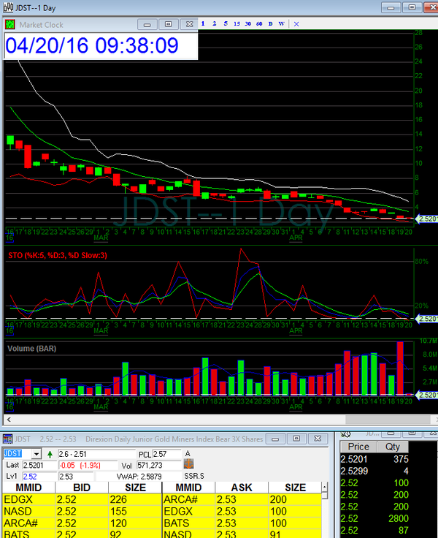Open the JDST symbol dropdown arrow
The height and width of the screenshot is (538, 438).
coord(36,454)
